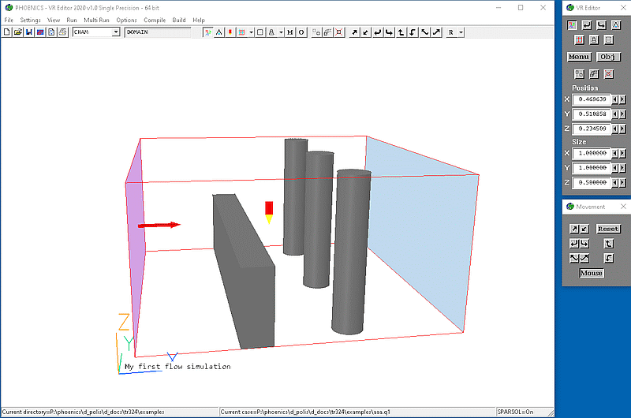
Task: Click the Reset button in Movement panel
Action: 607,229
